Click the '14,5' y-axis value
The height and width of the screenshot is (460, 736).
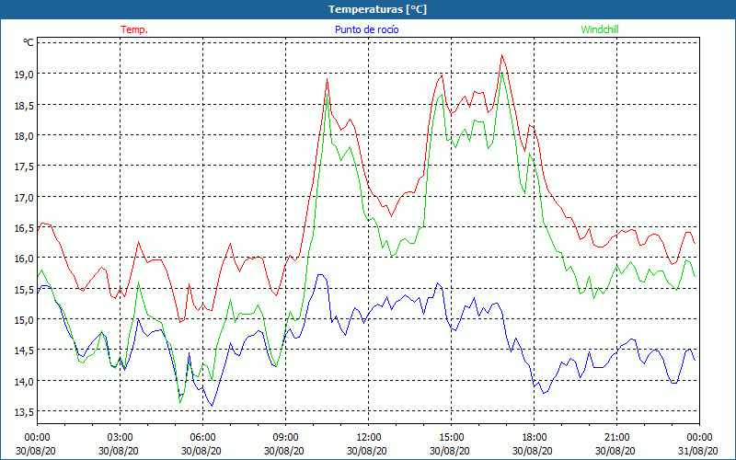pyautogui.click(x=26, y=351)
